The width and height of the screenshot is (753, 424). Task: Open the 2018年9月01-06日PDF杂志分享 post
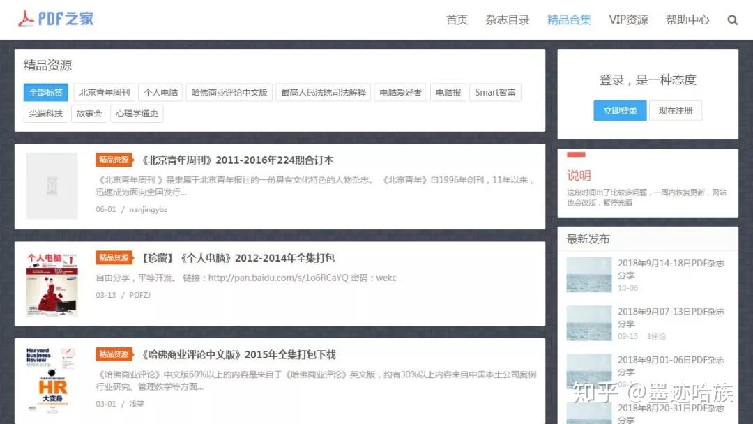pos(671,366)
